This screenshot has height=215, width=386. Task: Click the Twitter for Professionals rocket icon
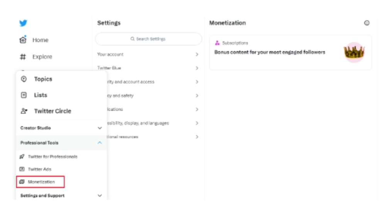22,157
